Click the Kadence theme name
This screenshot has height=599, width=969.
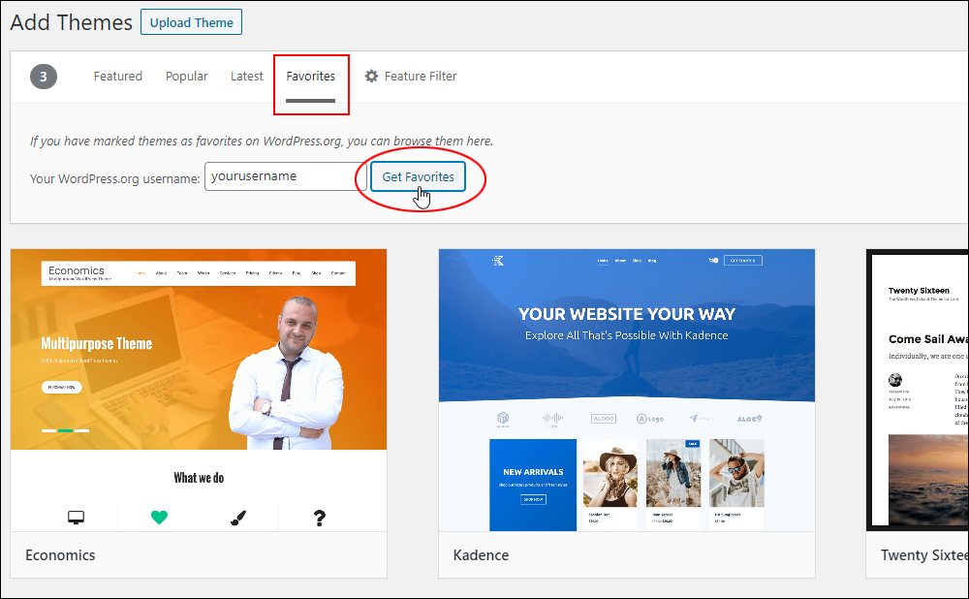481,555
